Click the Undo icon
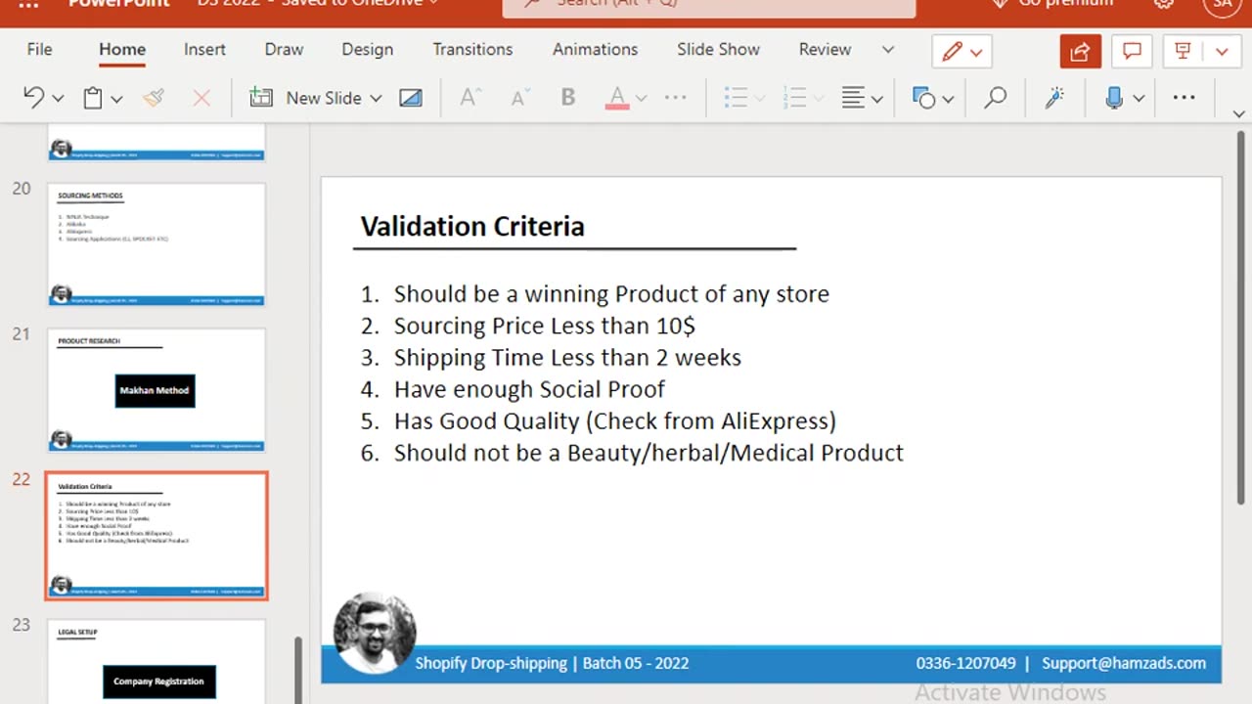The height and width of the screenshot is (704, 1252). (x=33, y=98)
